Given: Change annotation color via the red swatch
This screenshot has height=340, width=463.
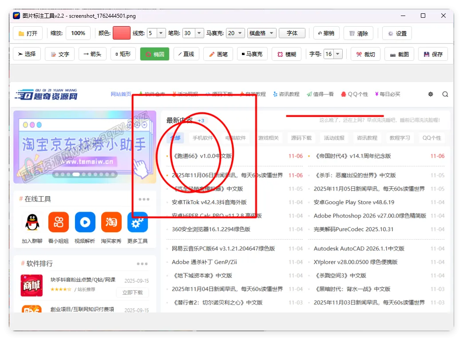Looking at the screenshot, I should (121, 33).
